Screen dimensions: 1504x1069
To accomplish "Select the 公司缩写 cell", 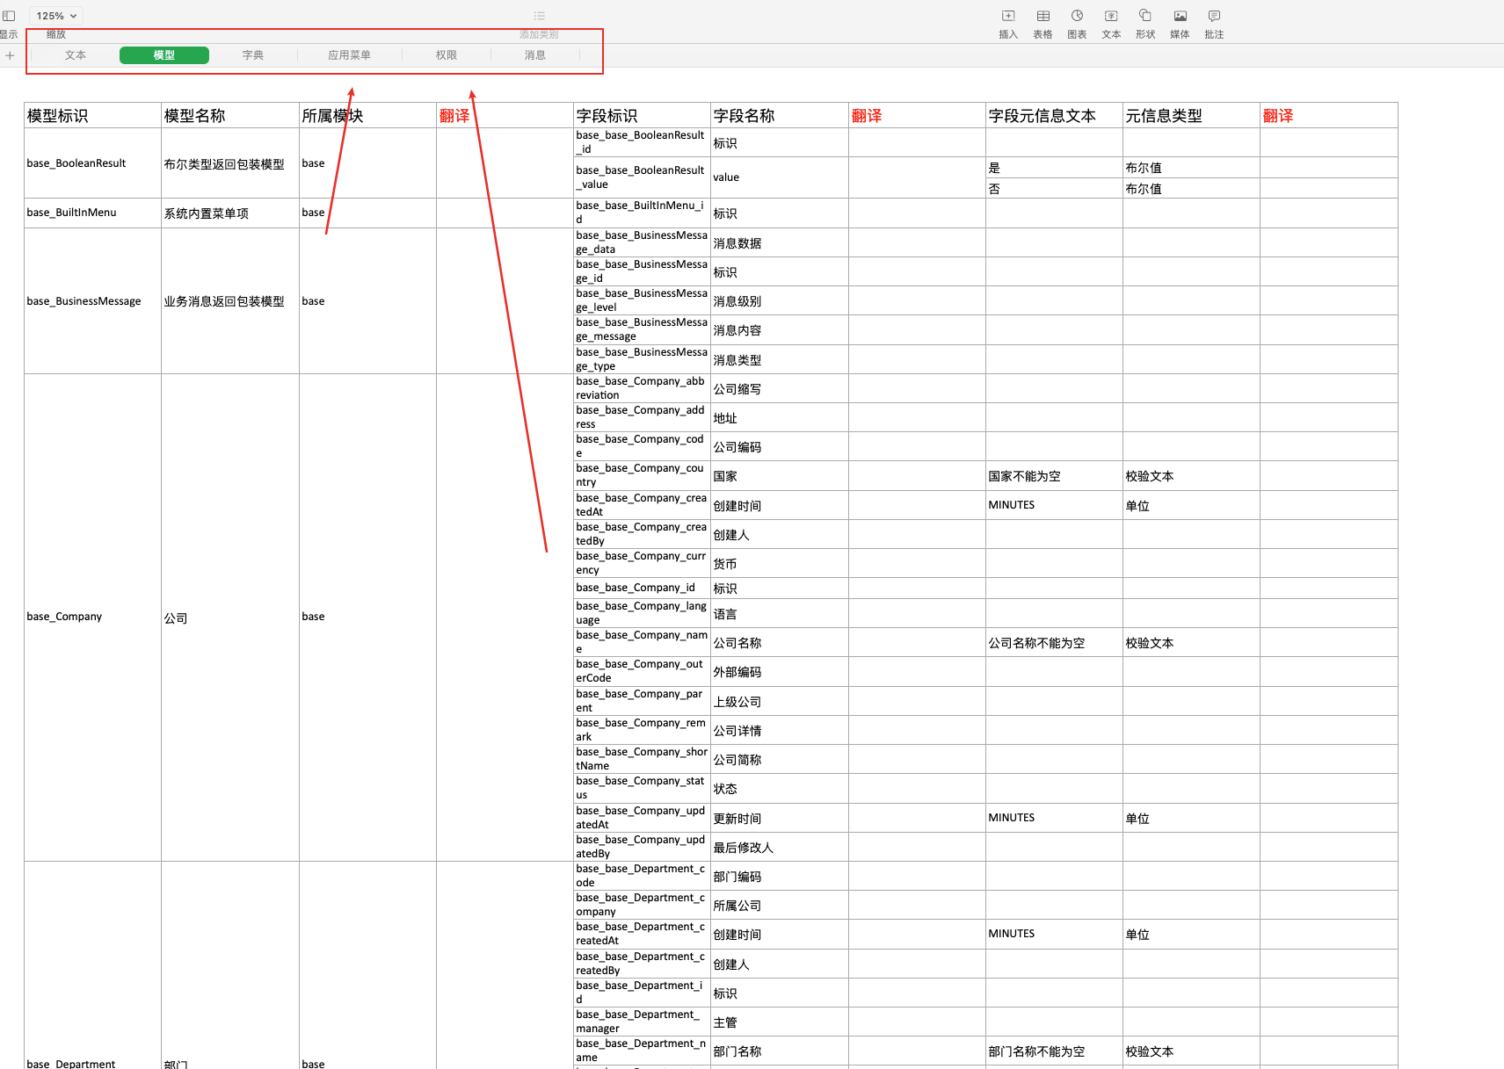I will pyautogui.click(x=780, y=388).
